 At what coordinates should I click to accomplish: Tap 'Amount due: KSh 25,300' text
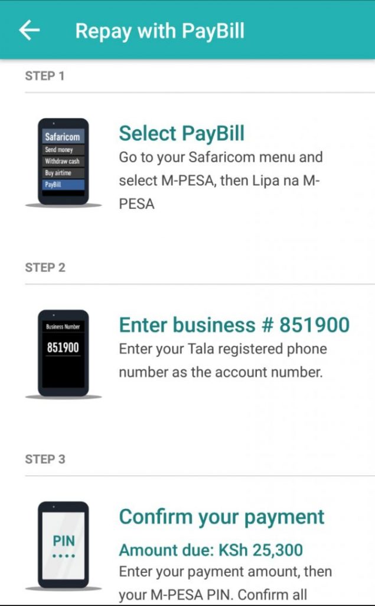211,550
